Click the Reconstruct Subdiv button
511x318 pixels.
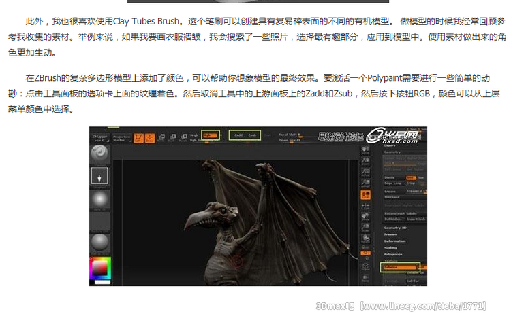pyautogui.click(x=404, y=213)
